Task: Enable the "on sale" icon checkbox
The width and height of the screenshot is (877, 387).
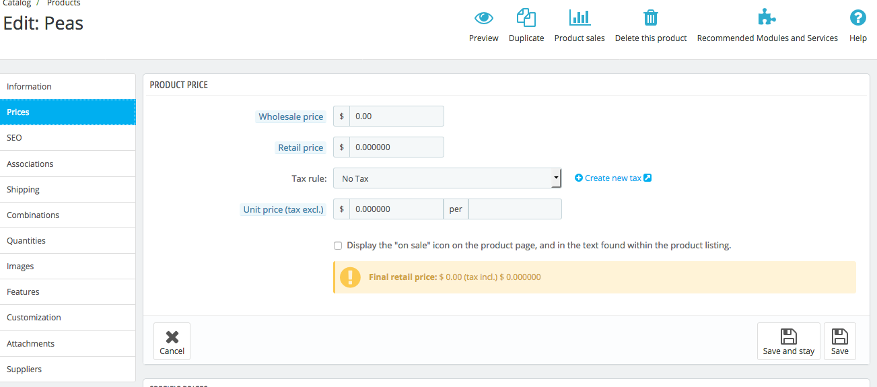Action: coord(338,246)
